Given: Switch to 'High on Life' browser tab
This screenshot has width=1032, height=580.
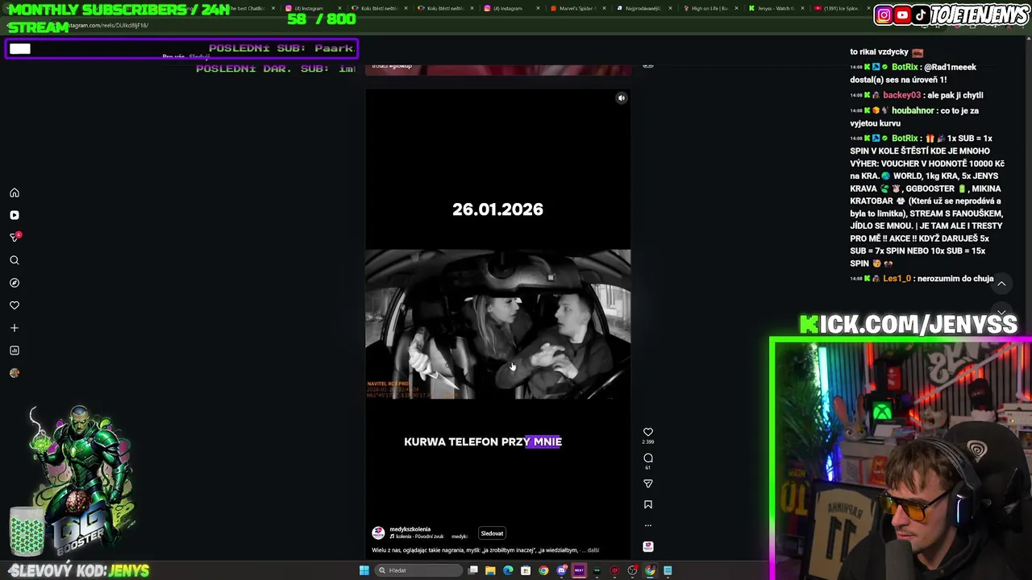Looking at the screenshot, I should pyautogui.click(x=709, y=8).
